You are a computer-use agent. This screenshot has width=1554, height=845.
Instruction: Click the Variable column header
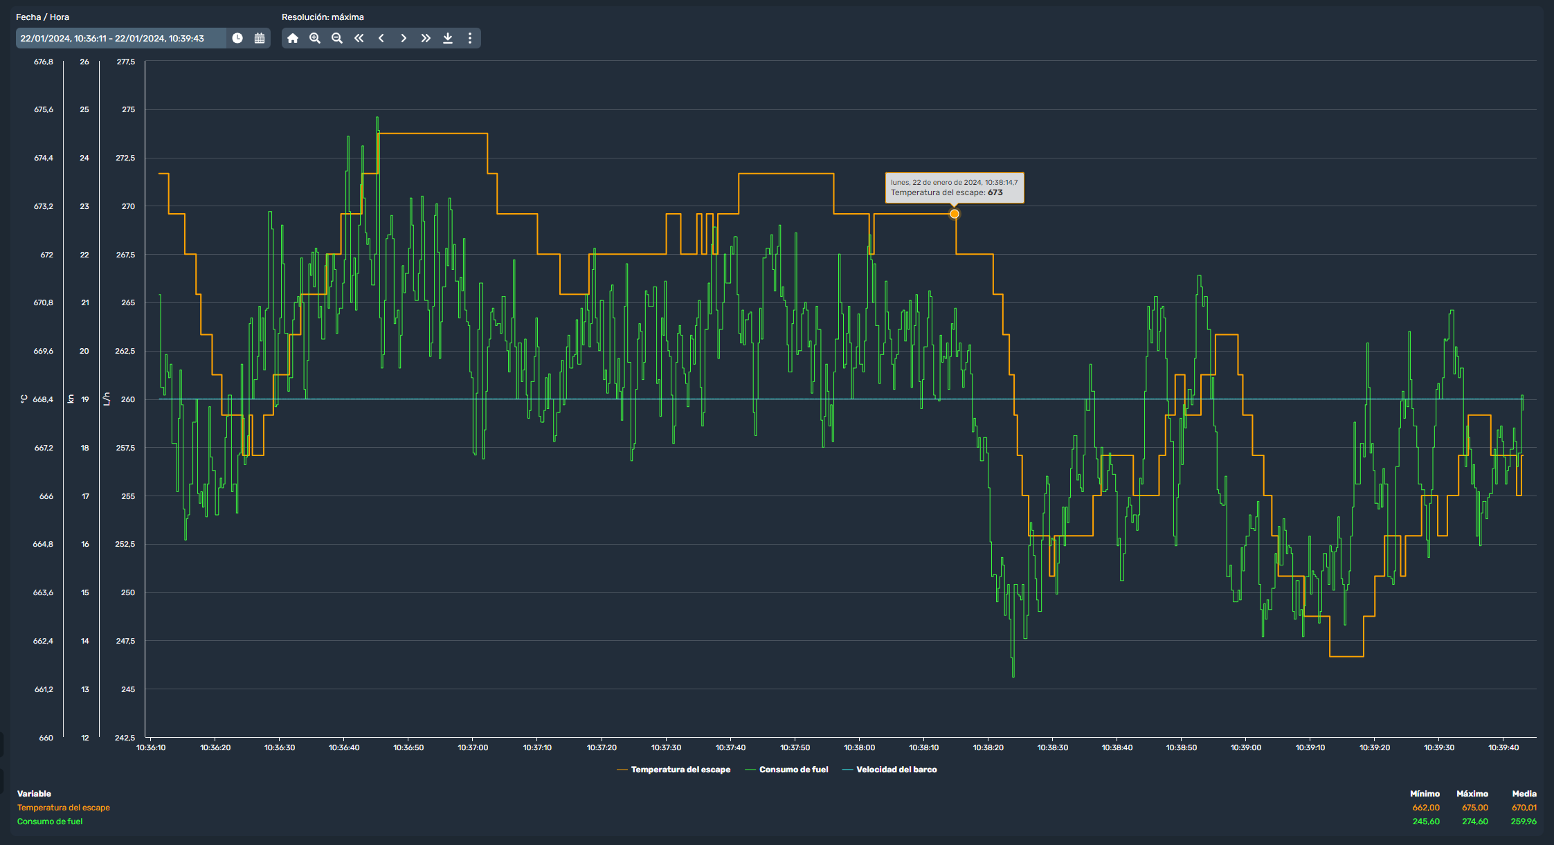point(34,794)
